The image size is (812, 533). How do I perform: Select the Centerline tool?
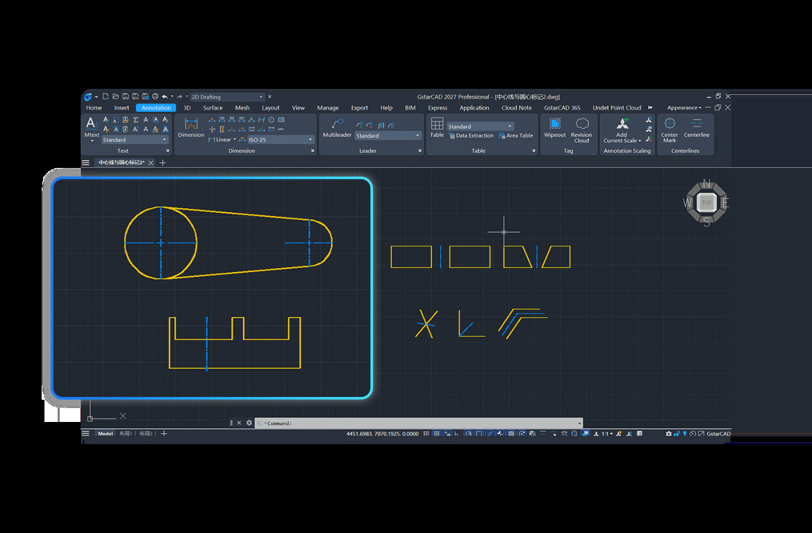697,128
